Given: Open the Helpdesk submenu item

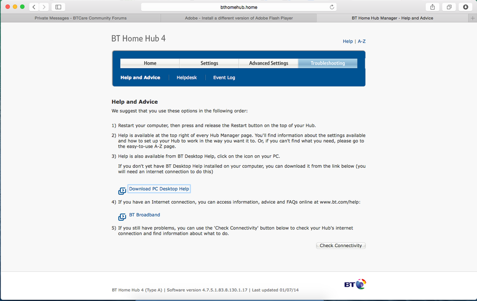Looking at the screenshot, I should coord(187,77).
